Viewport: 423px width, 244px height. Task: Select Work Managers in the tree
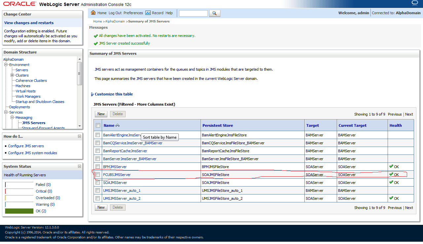pos(28,96)
